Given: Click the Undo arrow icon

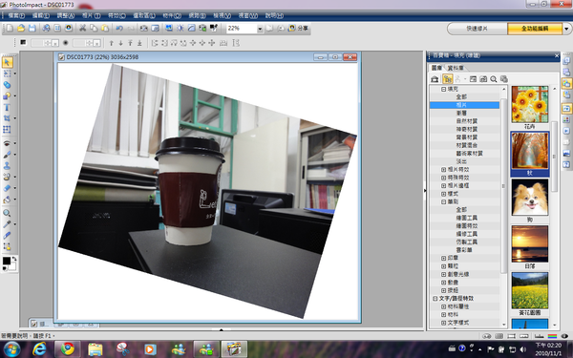Looking at the screenshot, I should click(119, 28).
